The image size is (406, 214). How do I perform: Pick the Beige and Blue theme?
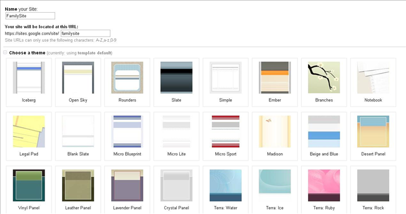click(x=324, y=136)
